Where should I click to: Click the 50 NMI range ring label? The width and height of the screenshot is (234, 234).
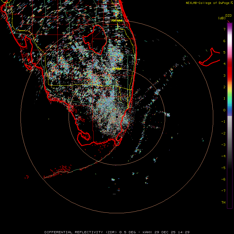[x=117, y=69]
